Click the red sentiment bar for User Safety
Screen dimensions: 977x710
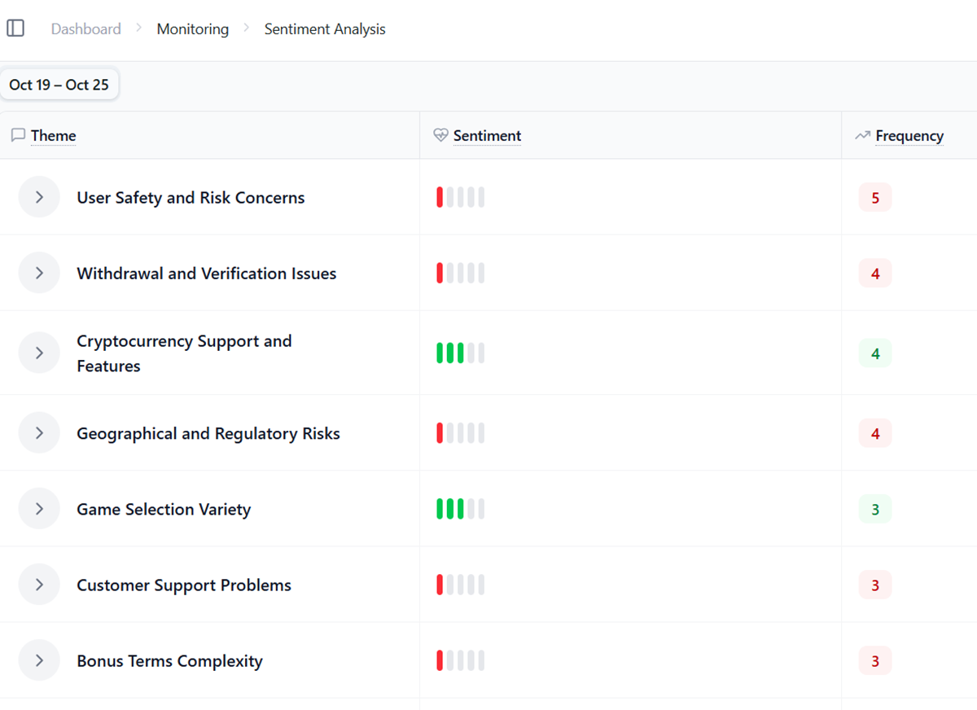pos(440,197)
